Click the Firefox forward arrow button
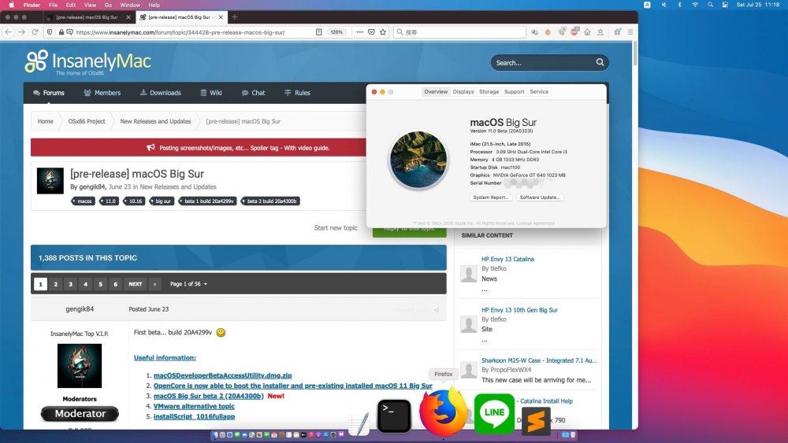788x443 pixels. 21,31
